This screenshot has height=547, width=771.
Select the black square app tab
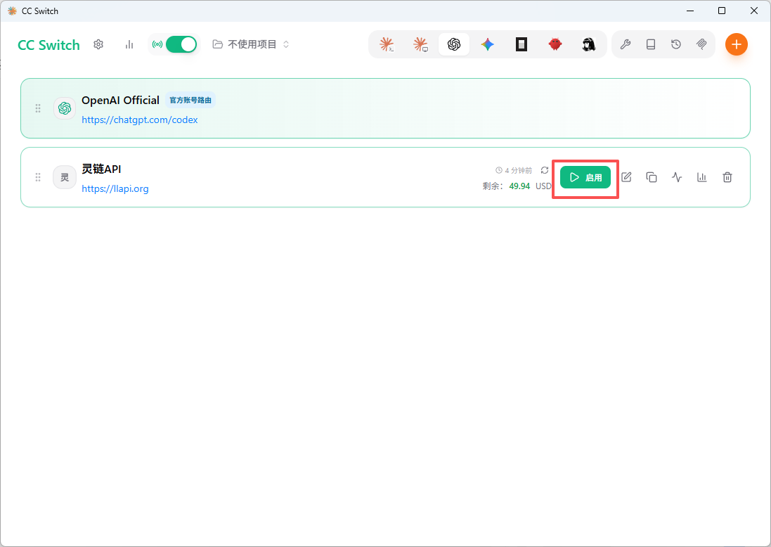click(521, 44)
